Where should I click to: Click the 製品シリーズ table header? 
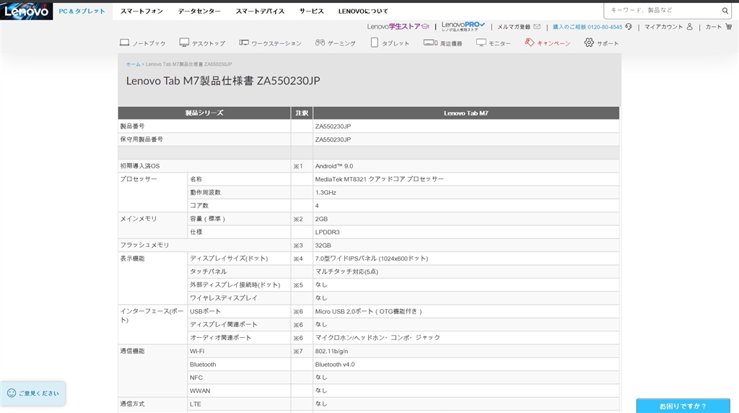[x=204, y=113]
